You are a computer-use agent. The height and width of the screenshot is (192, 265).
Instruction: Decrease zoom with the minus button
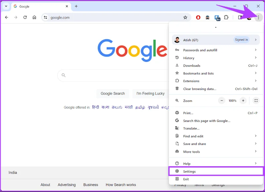click(x=222, y=101)
